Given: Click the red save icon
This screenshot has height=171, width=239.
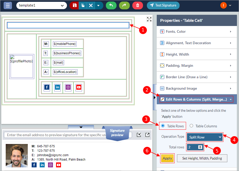Looking at the screenshot, I should tap(75, 5).
